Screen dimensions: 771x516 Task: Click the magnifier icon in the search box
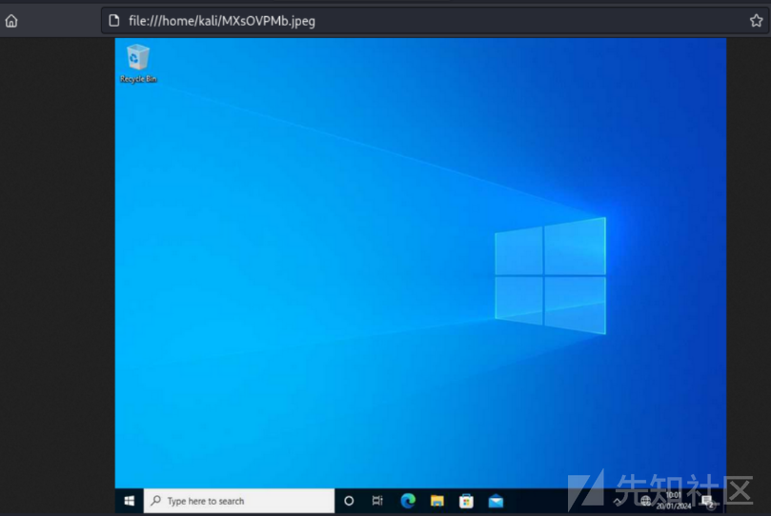[x=156, y=500]
